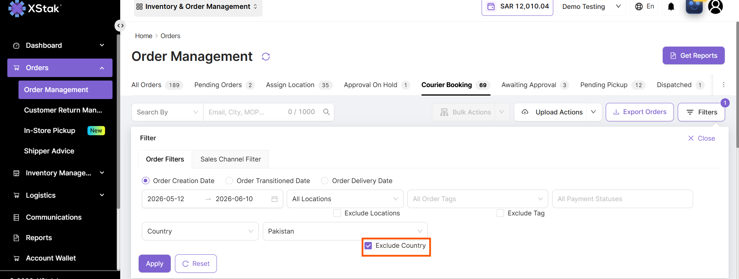Image resolution: width=739 pixels, height=279 pixels.
Task: Click the refresh icon beside Order Management
Action: pos(266,57)
